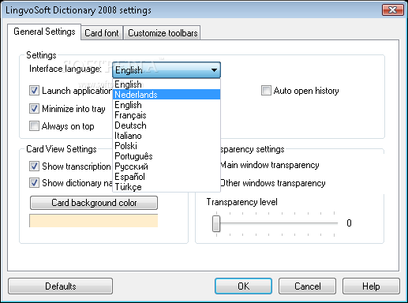Choose Français in the language list
408x303 pixels.
[x=167, y=115]
